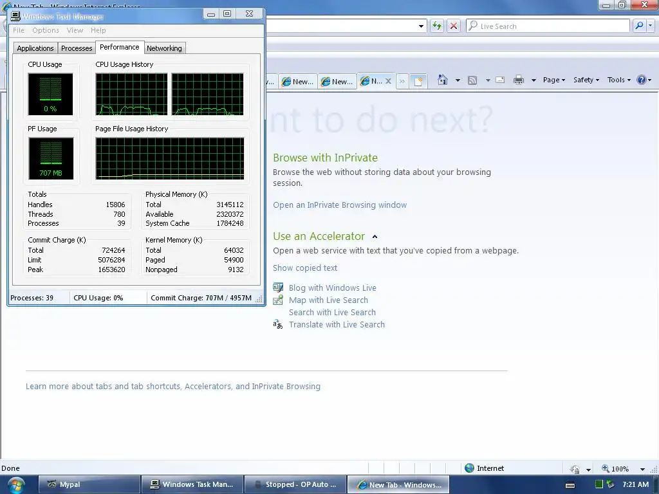The image size is (659, 494).
Task: Open the Home page icon in Internet Explorer
Action: [443, 80]
